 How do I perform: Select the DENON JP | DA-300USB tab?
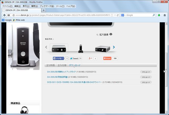(22, 10)
